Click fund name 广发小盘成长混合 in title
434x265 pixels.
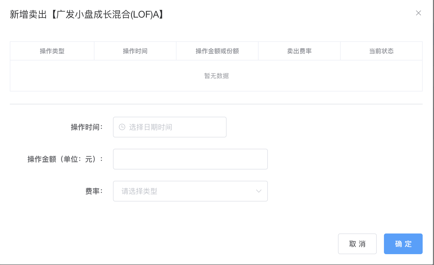pyautogui.click(x=93, y=14)
